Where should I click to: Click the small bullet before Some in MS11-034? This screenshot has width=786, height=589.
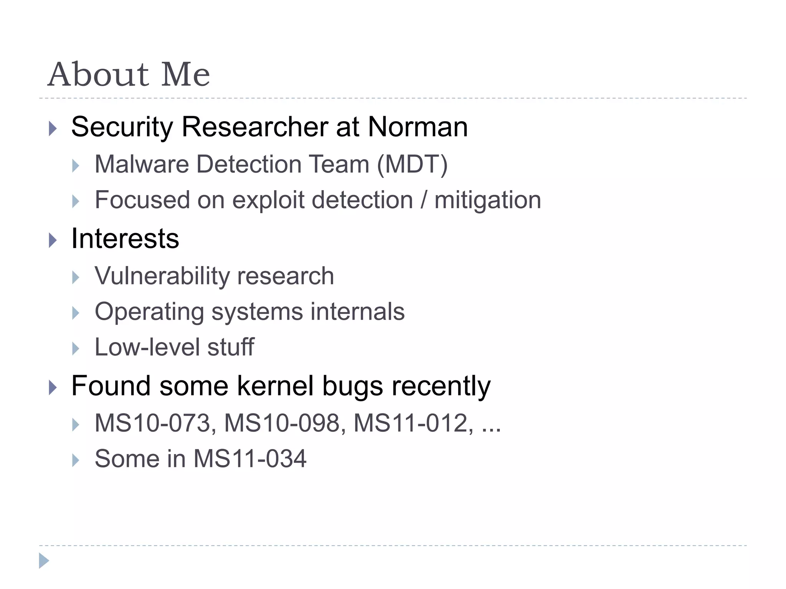coord(76,460)
